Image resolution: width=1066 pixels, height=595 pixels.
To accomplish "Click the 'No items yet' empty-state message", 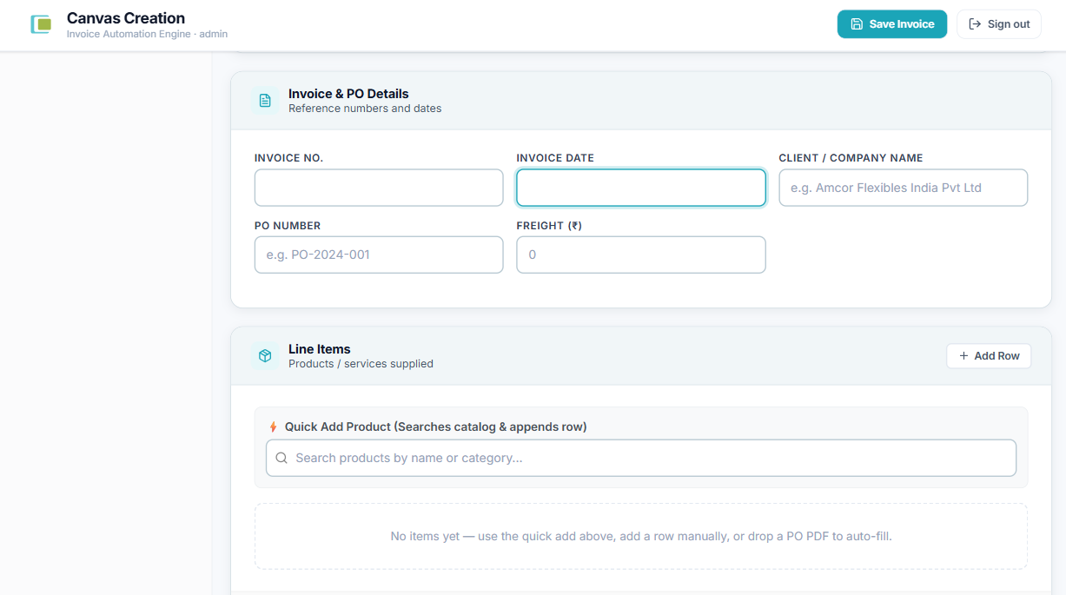I will 641,537.
